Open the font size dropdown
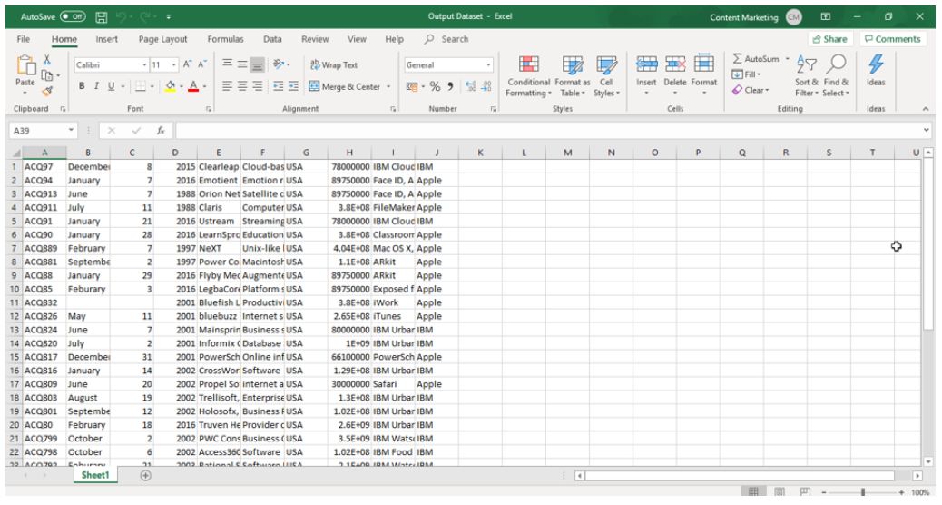The height and width of the screenshot is (505, 942). point(174,64)
